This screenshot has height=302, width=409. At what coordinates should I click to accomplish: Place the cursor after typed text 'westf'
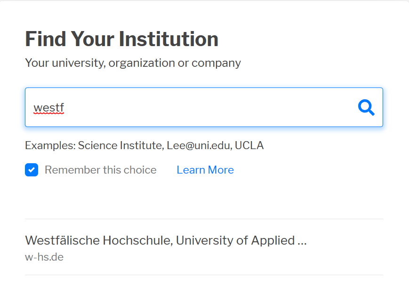pyautogui.click(x=65, y=108)
